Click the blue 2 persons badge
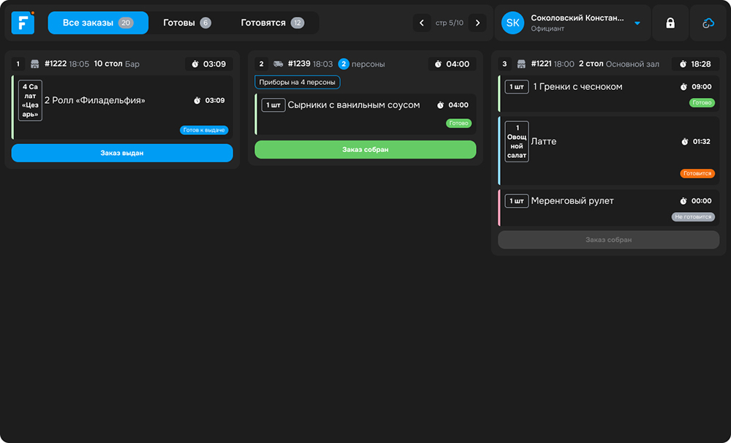 click(344, 64)
